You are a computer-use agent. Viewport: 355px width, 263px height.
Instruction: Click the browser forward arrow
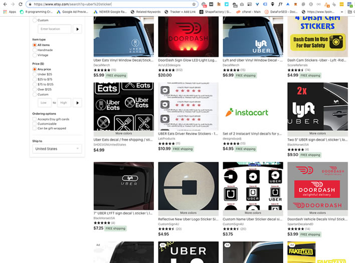point(13,4)
